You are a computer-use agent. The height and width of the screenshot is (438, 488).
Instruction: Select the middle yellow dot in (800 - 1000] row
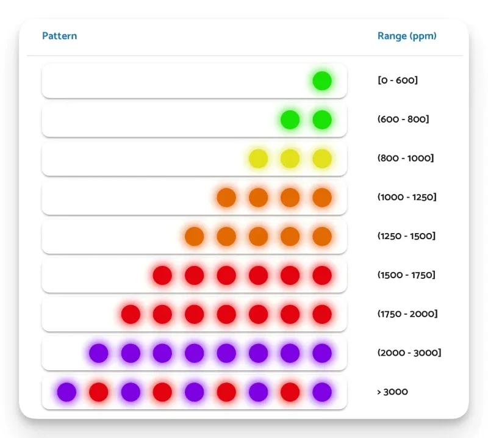(x=290, y=159)
